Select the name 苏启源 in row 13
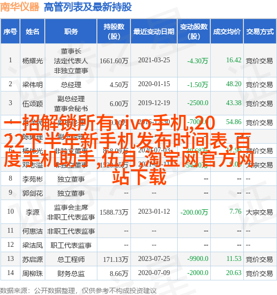 pos(33,259)
